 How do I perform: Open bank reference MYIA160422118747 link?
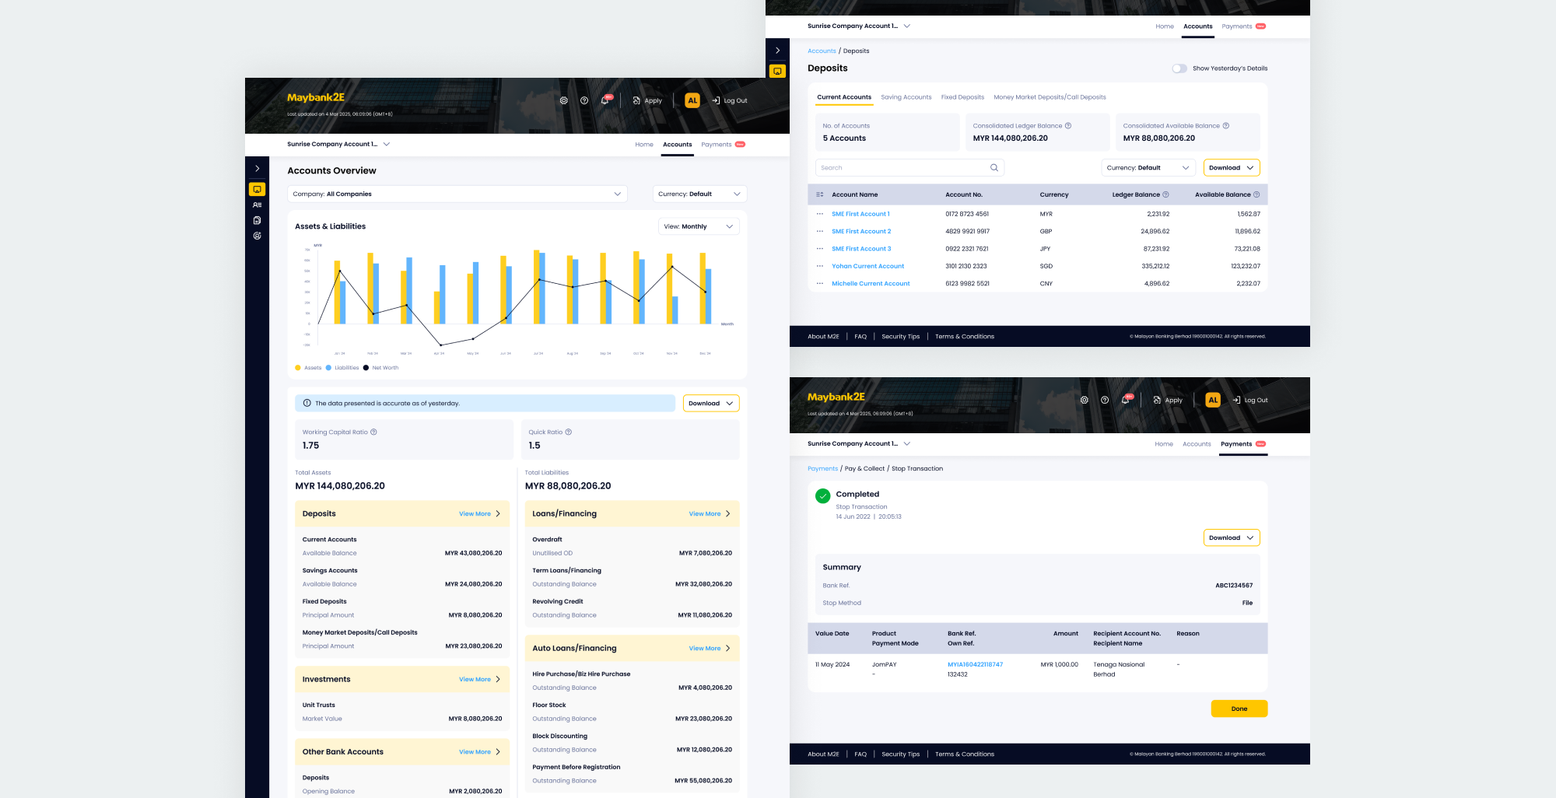(975, 664)
